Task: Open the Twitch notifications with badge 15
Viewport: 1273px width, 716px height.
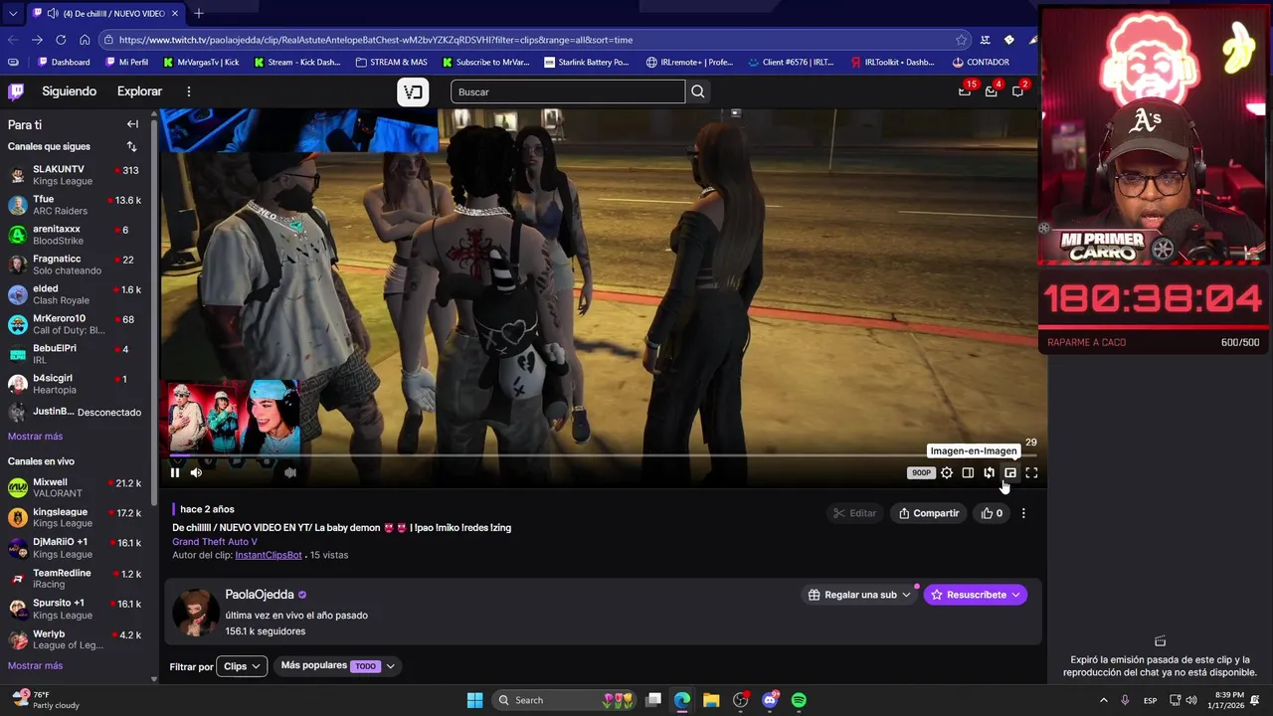Action: click(965, 91)
